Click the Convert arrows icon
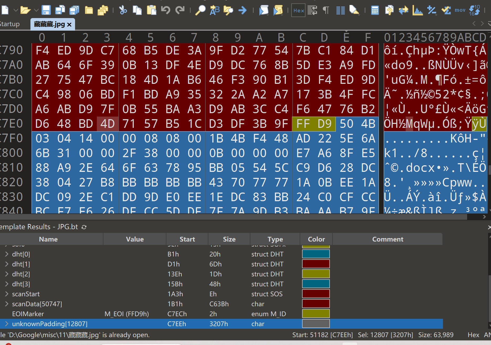Screen dimensions: 491x345 (x=404, y=10)
